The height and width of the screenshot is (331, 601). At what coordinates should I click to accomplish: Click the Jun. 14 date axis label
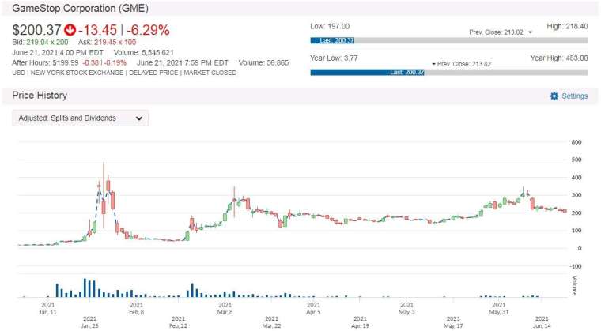(x=542, y=322)
